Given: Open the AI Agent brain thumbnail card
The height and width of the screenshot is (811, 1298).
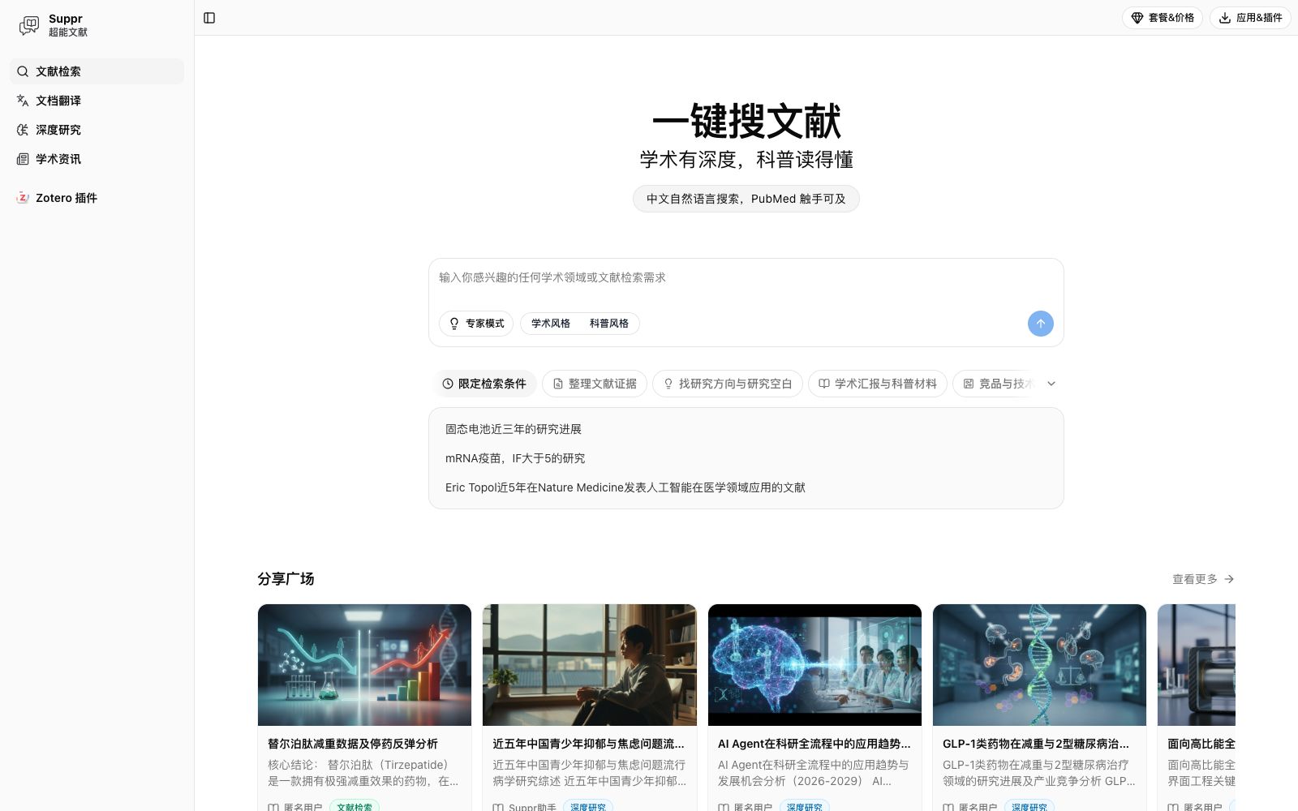Looking at the screenshot, I should coord(814,665).
